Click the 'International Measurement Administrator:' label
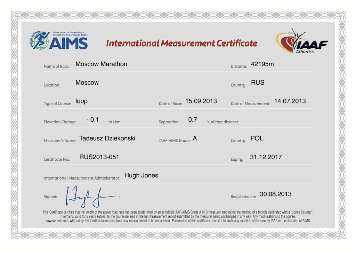356x253 pixels. point(82,178)
